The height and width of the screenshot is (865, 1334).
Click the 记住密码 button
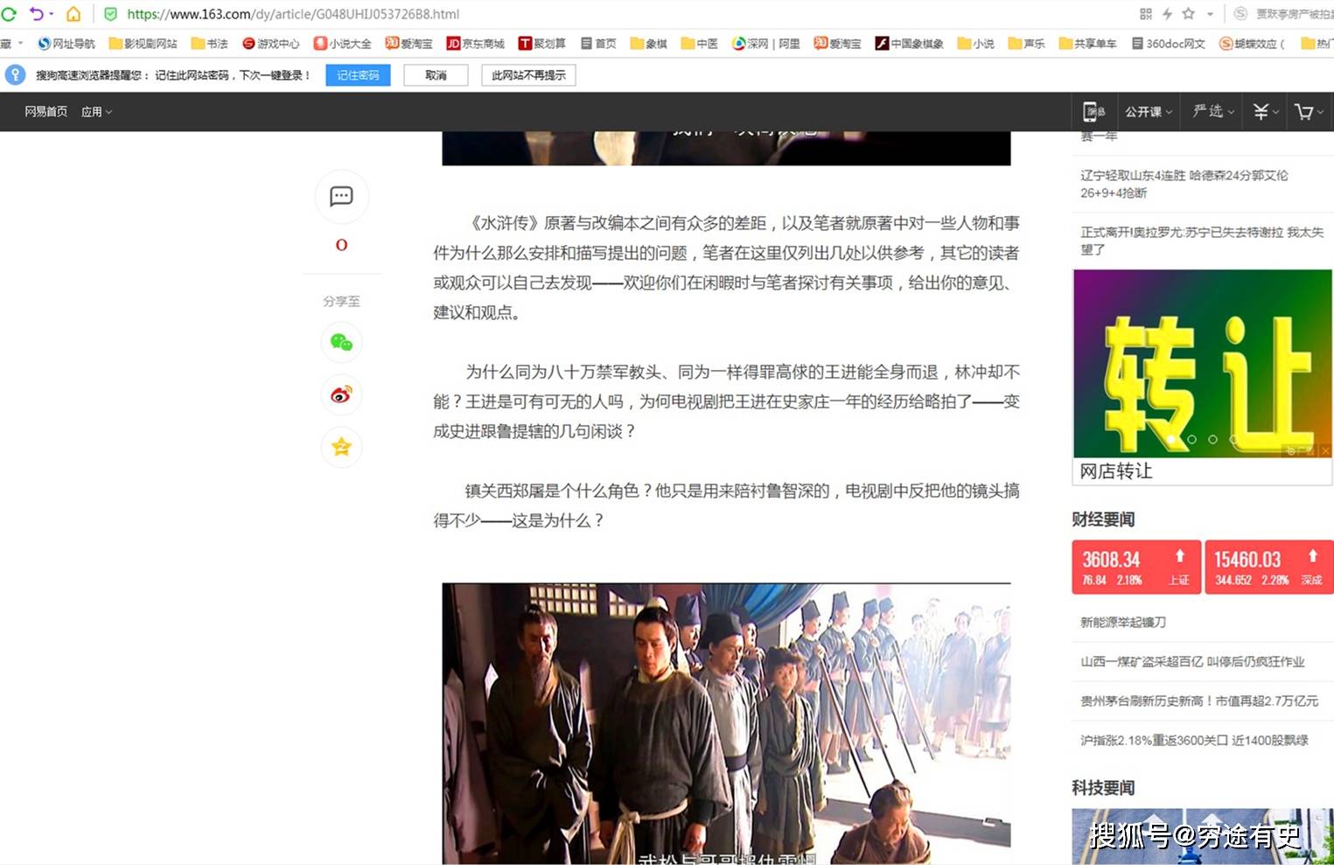pyautogui.click(x=358, y=75)
